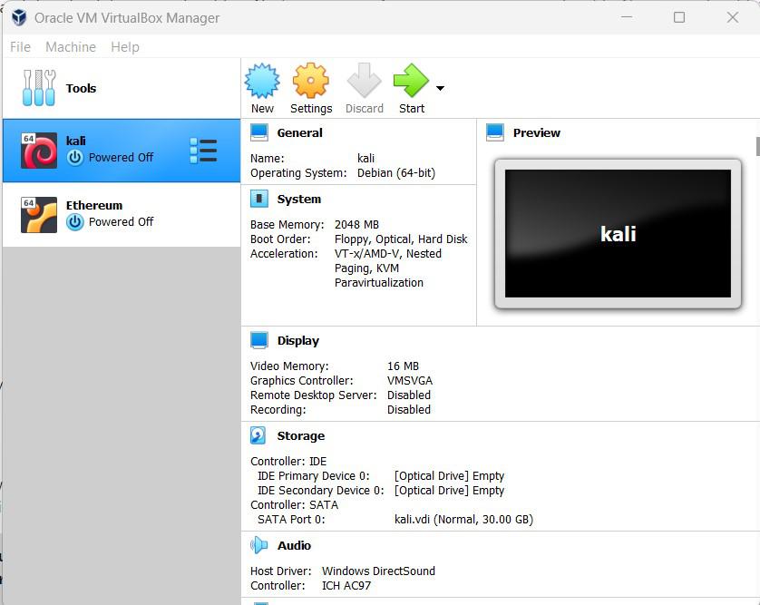Click the Ethereum VM icon
Viewport: 760px width, 605px height.
coord(39,215)
